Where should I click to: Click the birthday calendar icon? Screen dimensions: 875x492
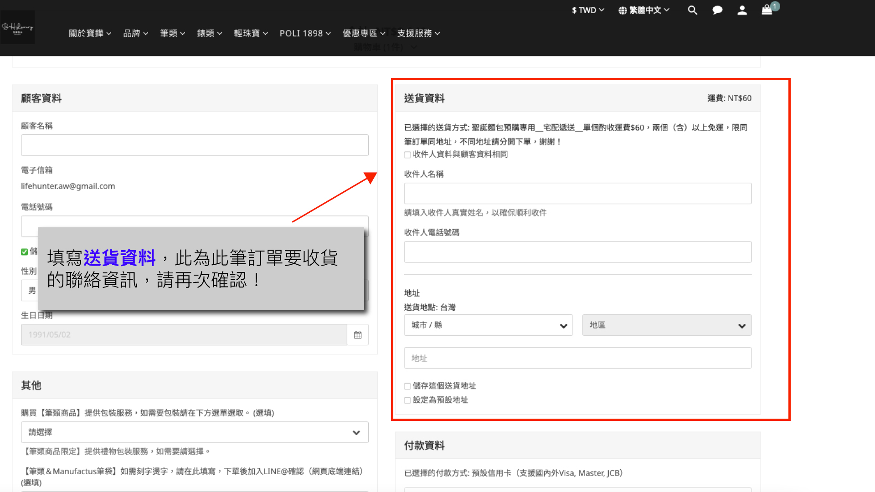[358, 335]
